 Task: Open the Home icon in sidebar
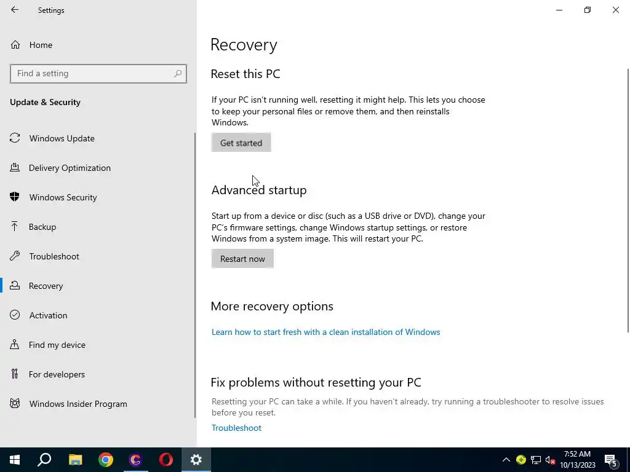point(15,45)
